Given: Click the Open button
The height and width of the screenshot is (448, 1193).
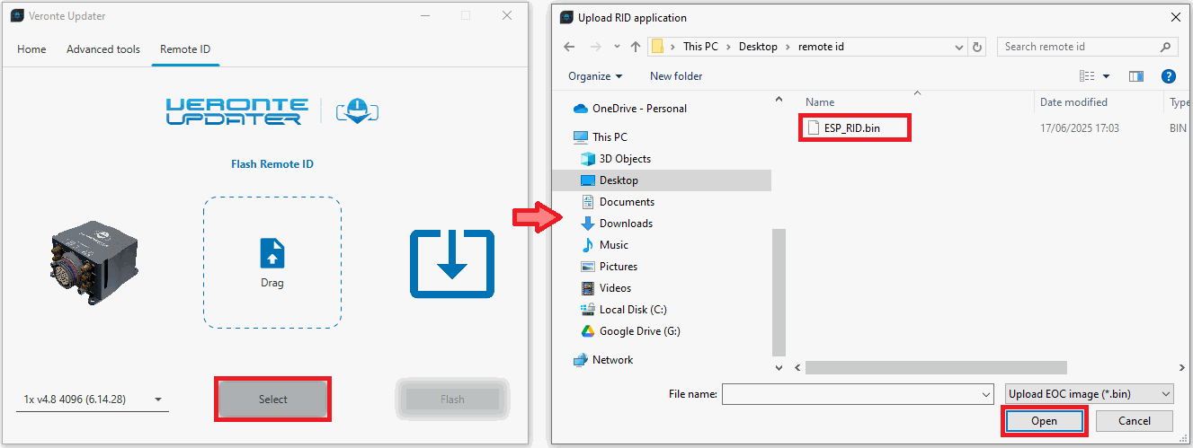Looking at the screenshot, I should coord(1044,421).
